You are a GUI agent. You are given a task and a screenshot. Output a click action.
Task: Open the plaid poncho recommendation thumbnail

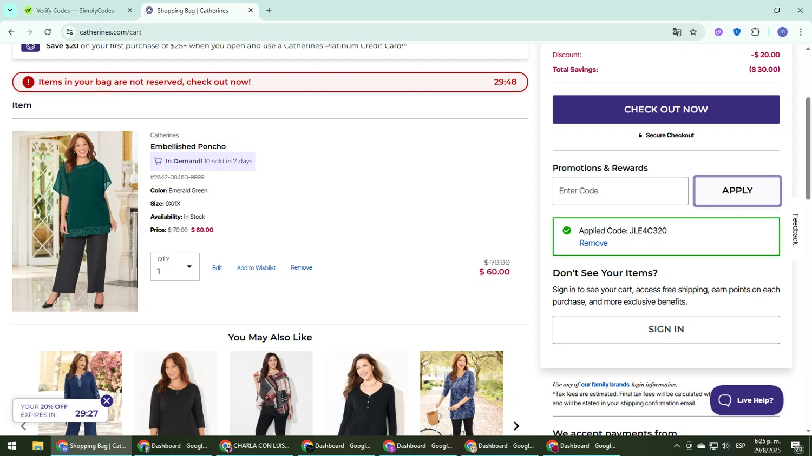tap(271, 393)
